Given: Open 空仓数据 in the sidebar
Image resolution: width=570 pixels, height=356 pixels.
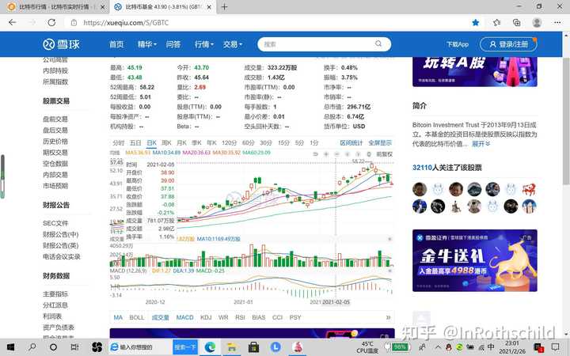Looking at the screenshot, I should [x=55, y=164].
